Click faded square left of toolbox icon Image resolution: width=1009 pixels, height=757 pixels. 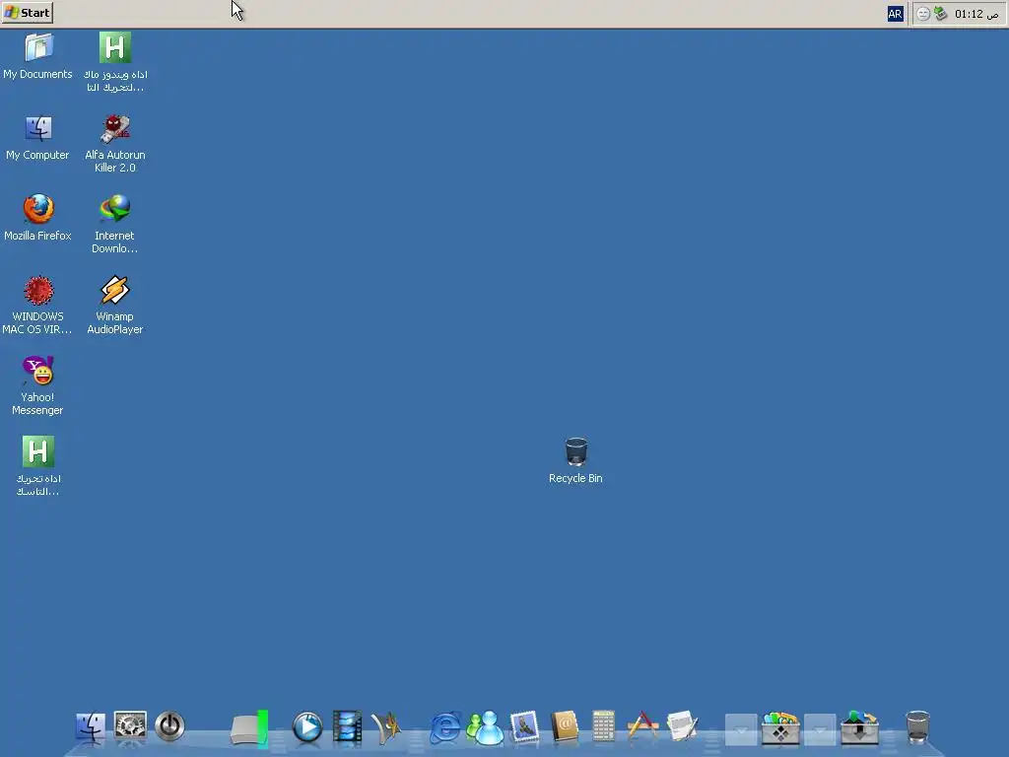pyautogui.click(x=741, y=729)
